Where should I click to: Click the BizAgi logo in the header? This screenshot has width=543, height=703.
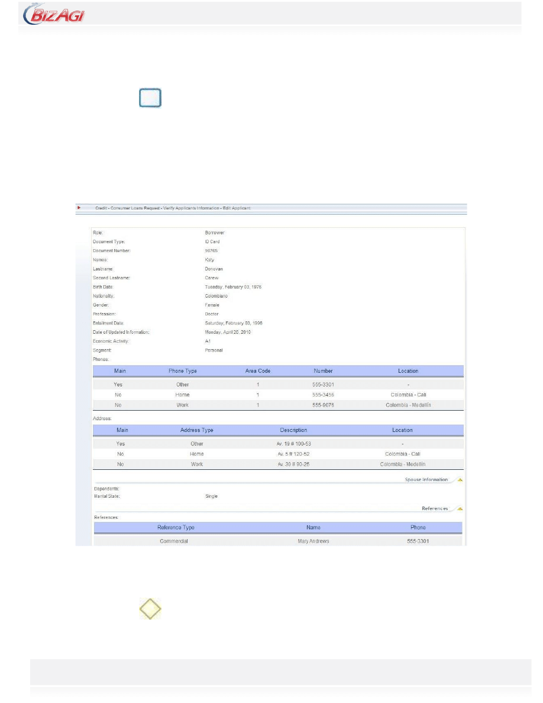[54, 14]
